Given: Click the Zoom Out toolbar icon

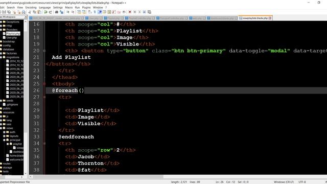Looking at the screenshot, I should [x=73, y=12].
